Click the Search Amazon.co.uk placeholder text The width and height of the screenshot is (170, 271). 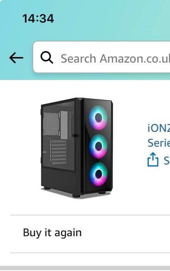(115, 58)
